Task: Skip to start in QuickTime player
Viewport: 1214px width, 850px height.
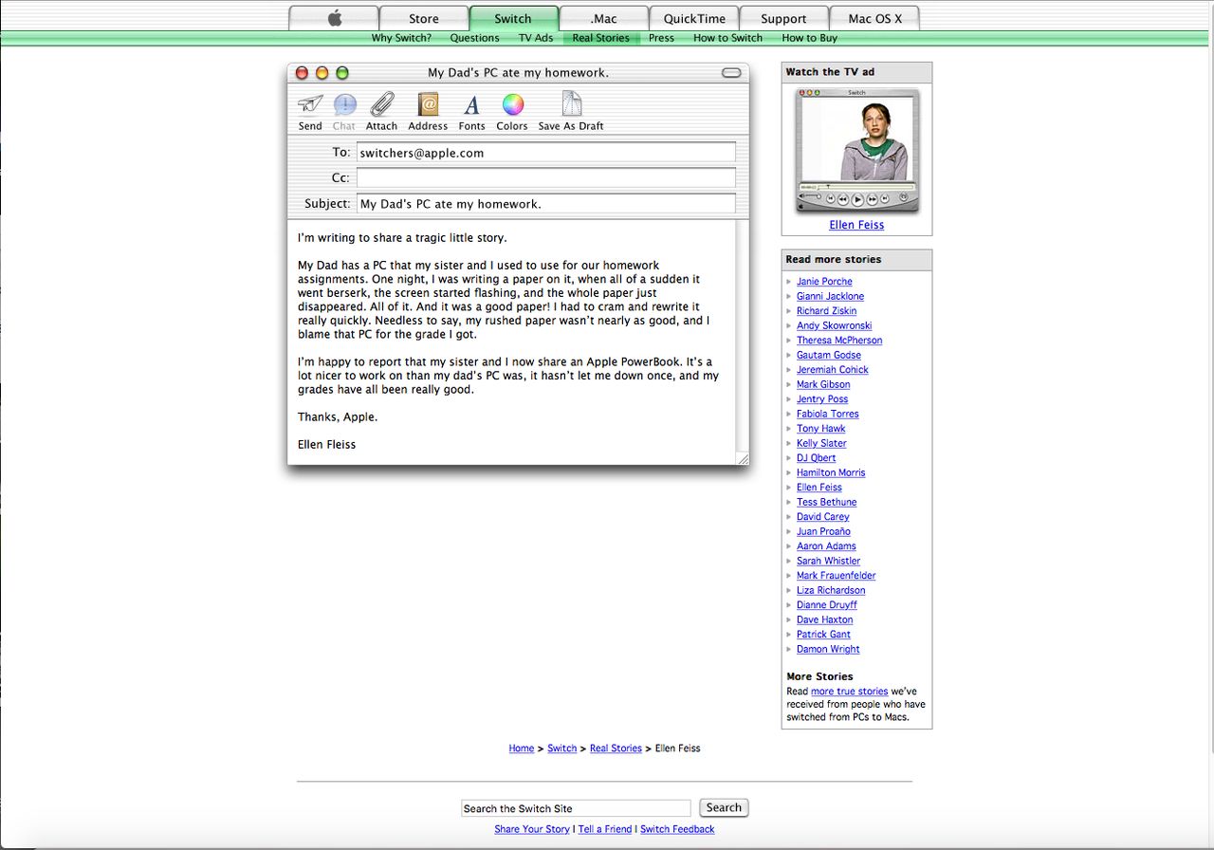Action: click(831, 198)
